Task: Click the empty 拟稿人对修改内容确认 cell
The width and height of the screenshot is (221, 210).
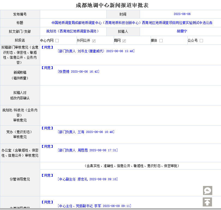Action: coord(130,95)
